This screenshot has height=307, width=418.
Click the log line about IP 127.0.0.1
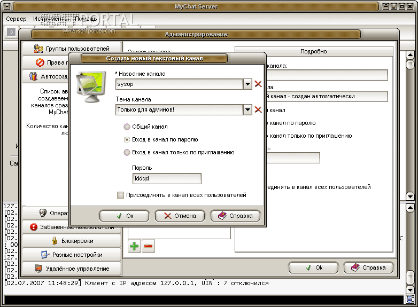(x=136, y=283)
